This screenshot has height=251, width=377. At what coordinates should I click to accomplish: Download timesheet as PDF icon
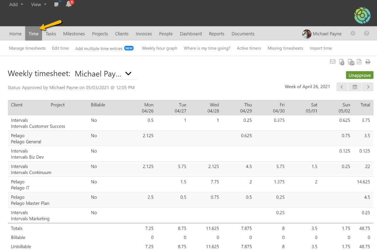click(x=359, y=62)
